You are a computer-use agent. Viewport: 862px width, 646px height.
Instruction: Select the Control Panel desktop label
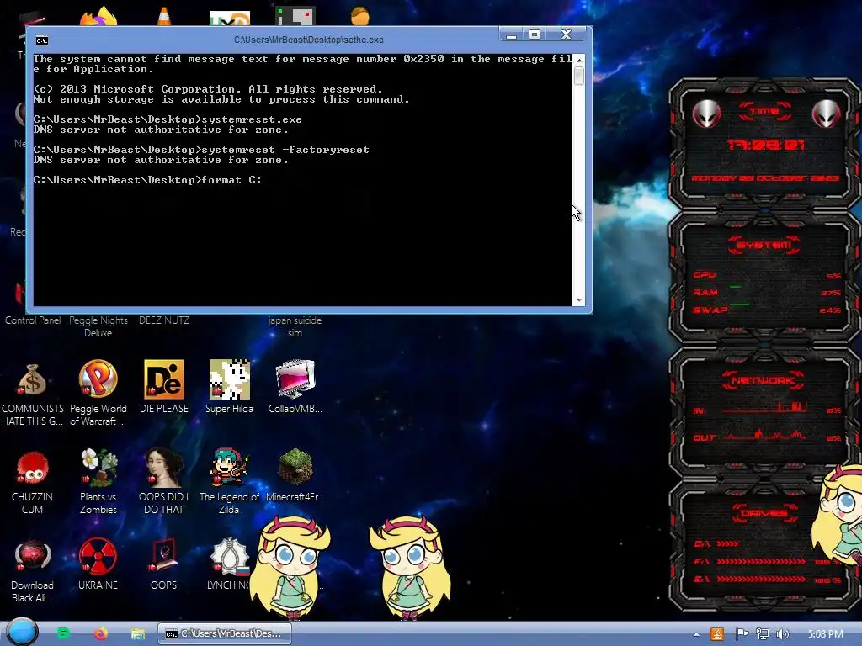[33, 320]
